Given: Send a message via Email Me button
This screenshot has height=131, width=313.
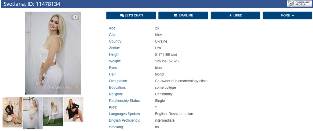Looking at the screenshot, I should [x=183, y=16].
